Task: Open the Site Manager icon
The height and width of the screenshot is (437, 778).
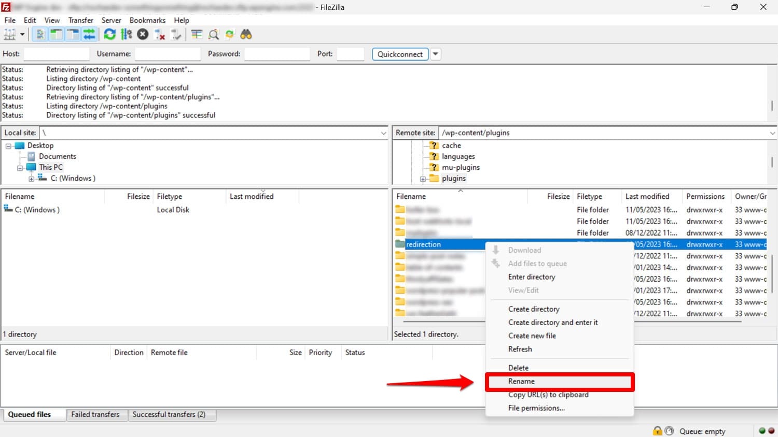Action: (x=10, y=35)
